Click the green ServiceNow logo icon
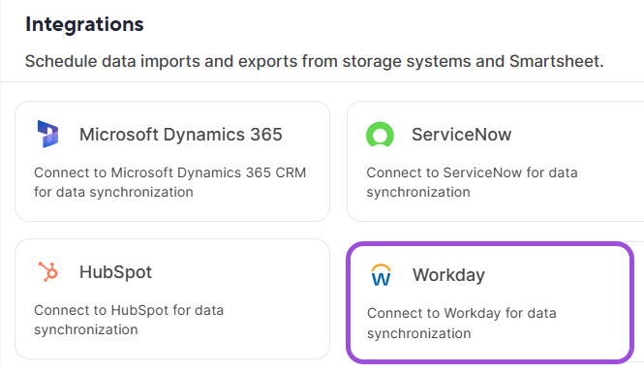 (x=380, y=135)
